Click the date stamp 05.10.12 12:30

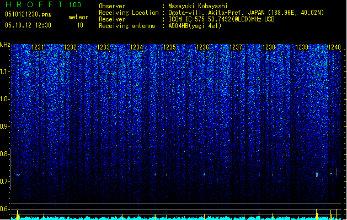(28, 25)
